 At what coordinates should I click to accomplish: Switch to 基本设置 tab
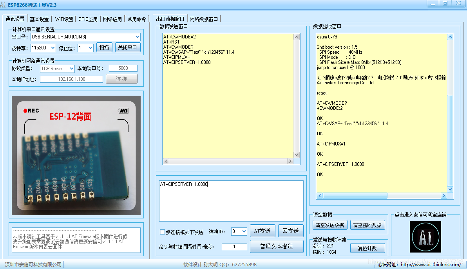click(39, 19)
